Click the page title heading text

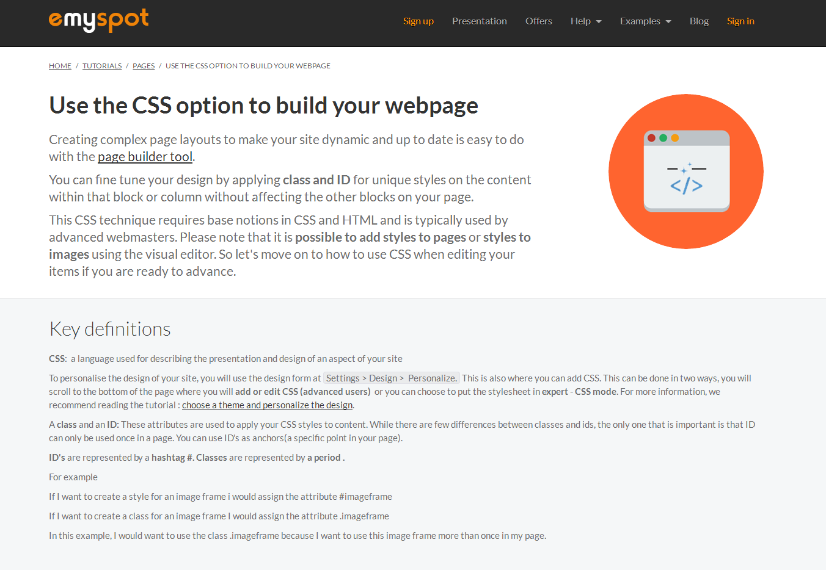[x=263, y=106]
